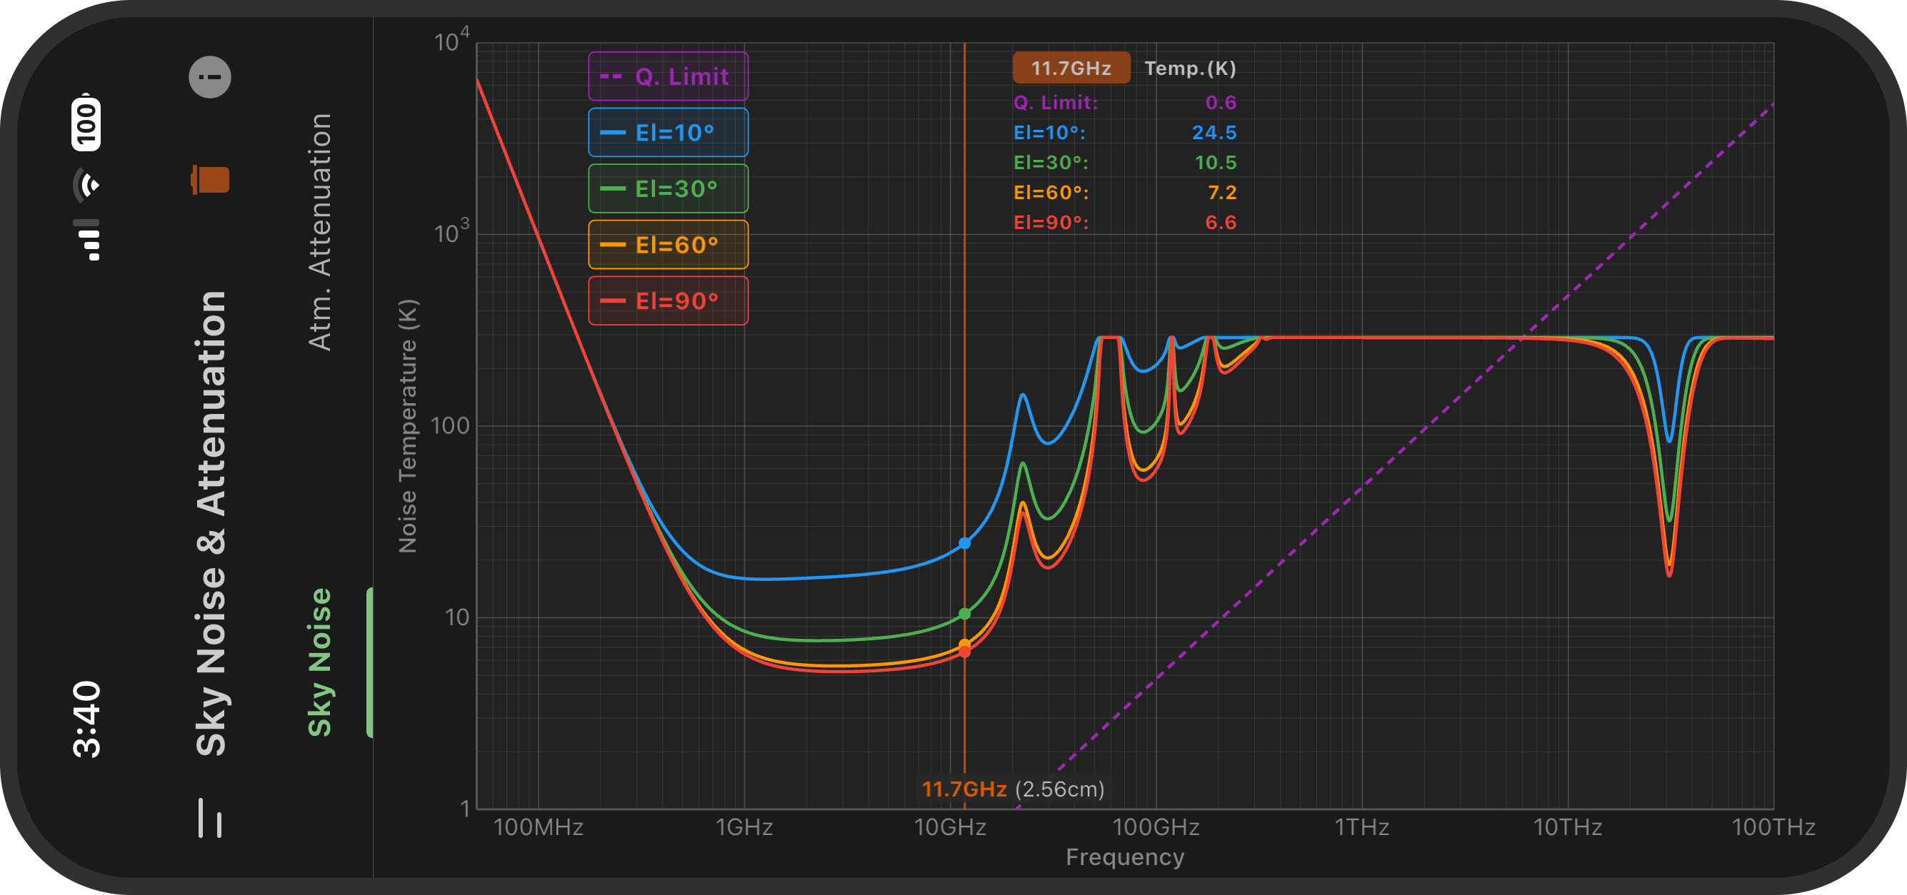Screen dimensions: 1907x895
Task: Check the battery 100 status icon
Action: pyautogui.click(x=86, y=122)
